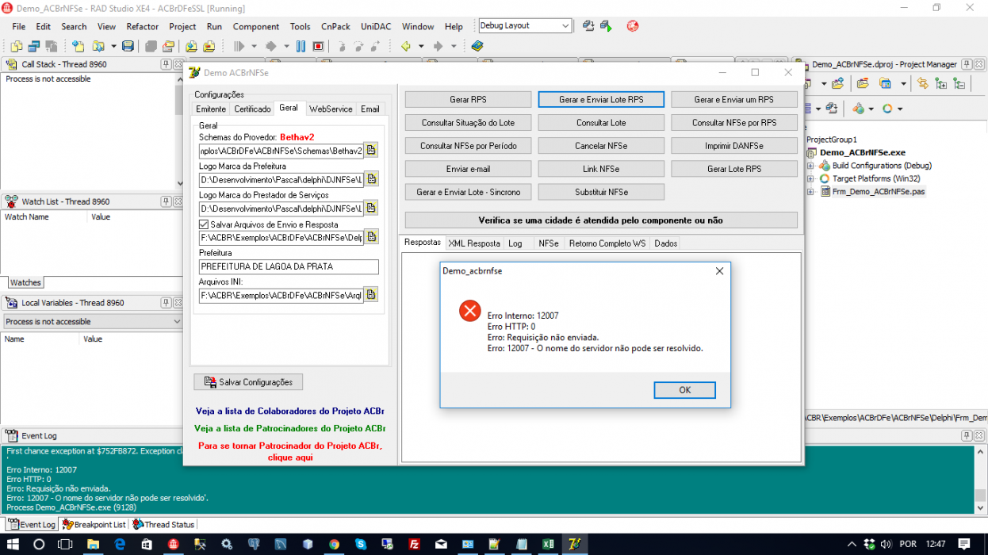The width and height of the screenshot is (988, 555).
Task: Open the Refactor menu
Action: click(143, 26)
